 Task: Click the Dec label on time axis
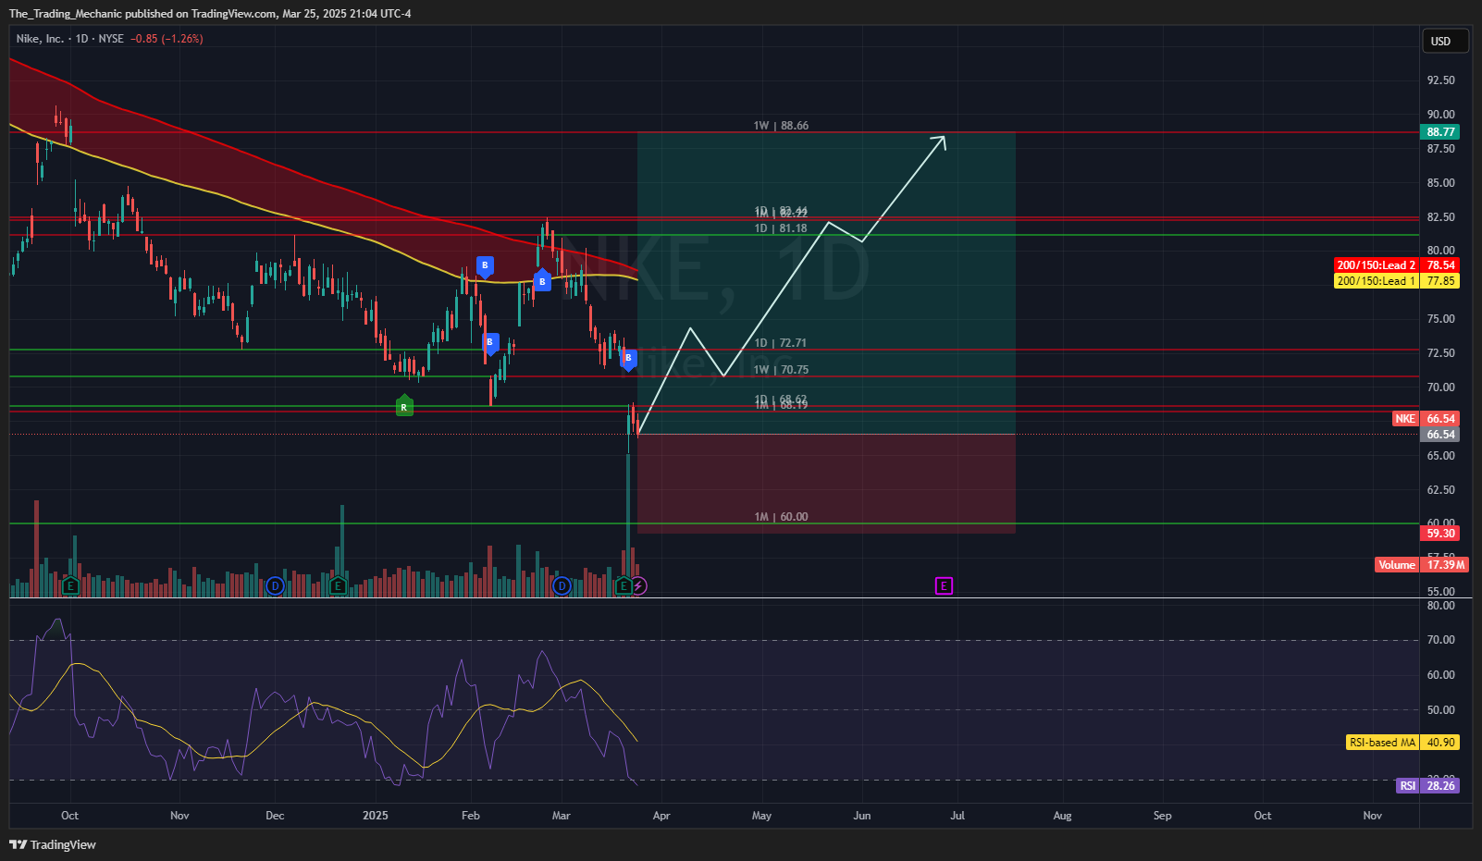pyautogui.click(x=275, y=816)
